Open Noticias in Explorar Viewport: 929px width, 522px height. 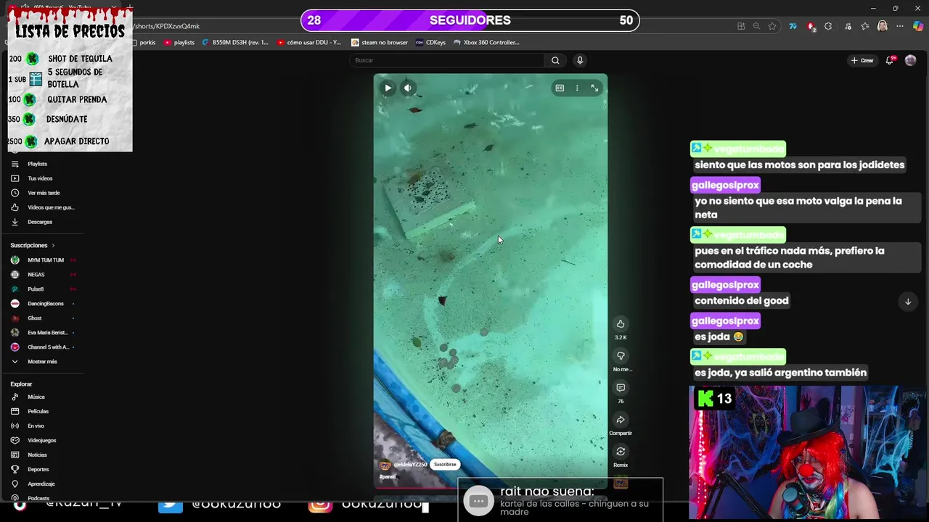click(36, 455)
